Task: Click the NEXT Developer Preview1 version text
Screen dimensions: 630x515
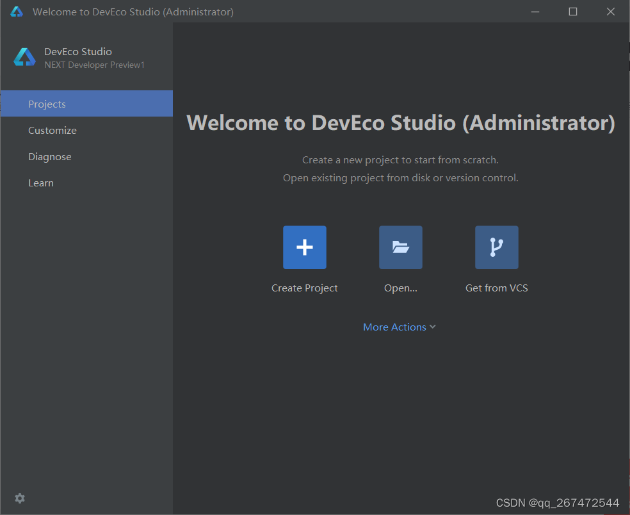Action: 94,65
